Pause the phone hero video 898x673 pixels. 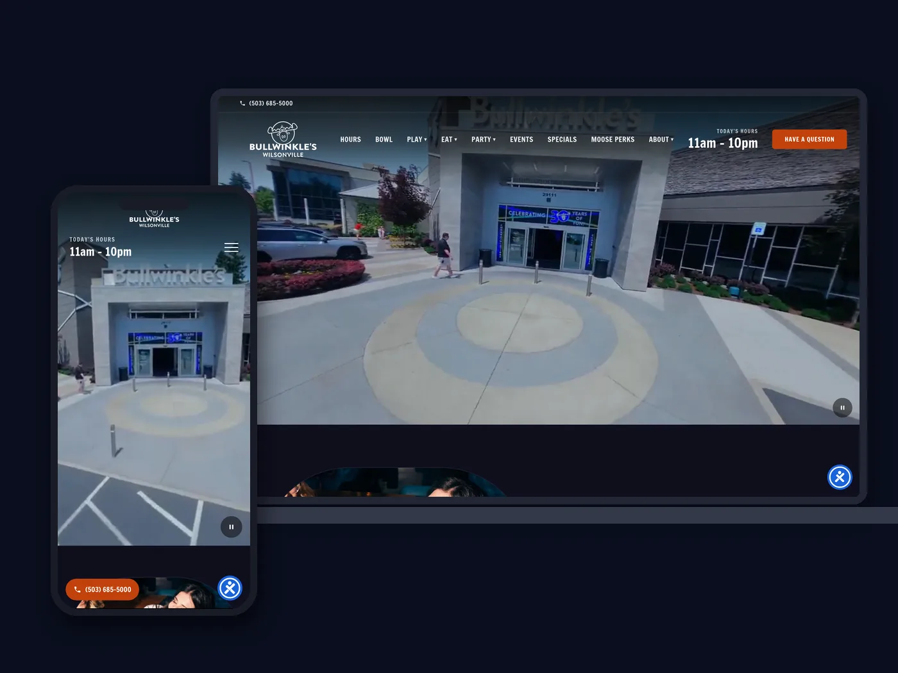232,527
